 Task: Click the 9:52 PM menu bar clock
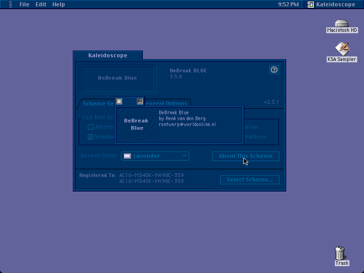pyautogui.click(x=288, y=5)
